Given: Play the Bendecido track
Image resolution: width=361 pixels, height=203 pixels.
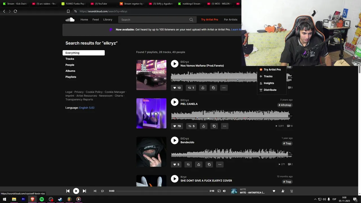Looking at the screenshot, I should pos(175,140).
